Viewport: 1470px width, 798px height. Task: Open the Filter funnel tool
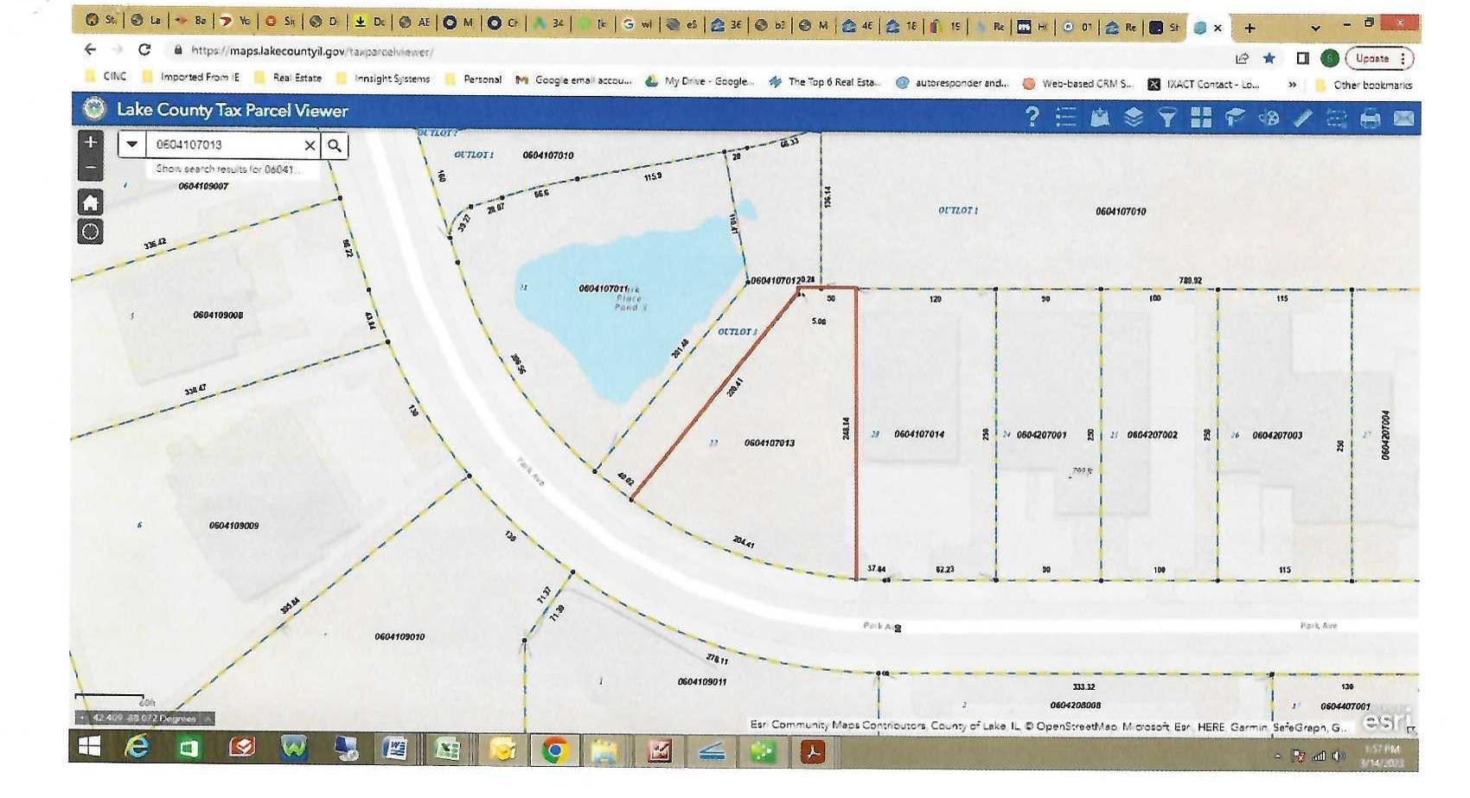pyautogui.click(x=1167, y=117)
